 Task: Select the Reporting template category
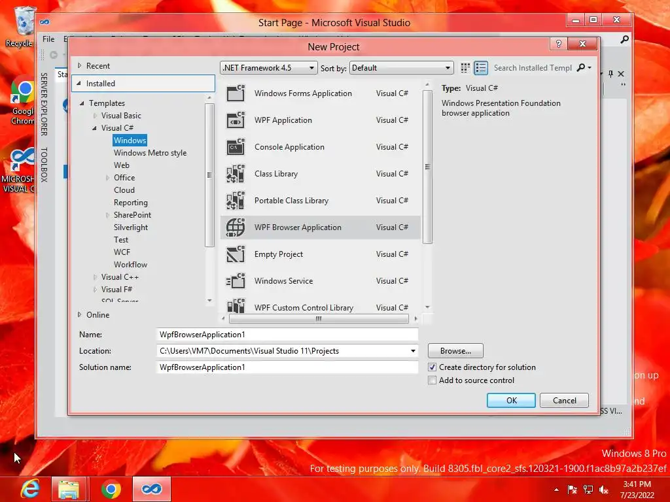130,203
